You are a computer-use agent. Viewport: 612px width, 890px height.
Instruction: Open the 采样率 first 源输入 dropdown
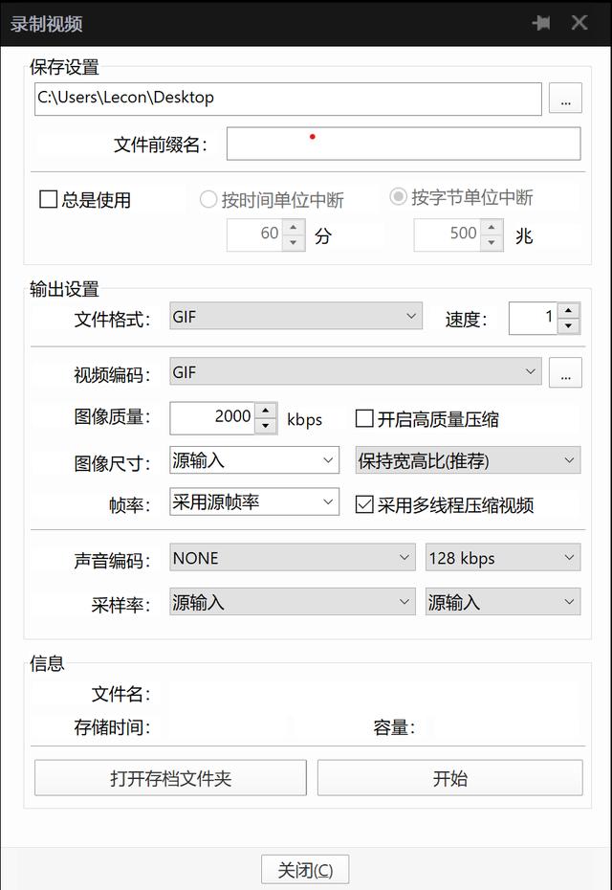[292, 601]
